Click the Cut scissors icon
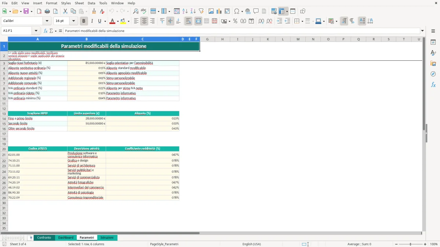Viewport: 440px width, 247px height. 65,11
